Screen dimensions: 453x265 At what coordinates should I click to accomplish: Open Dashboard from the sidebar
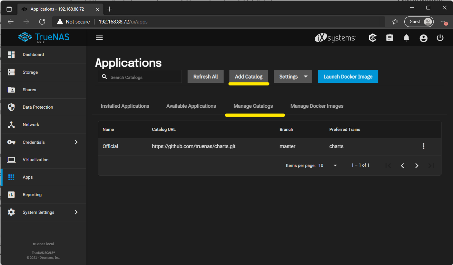[x=33, y=54]
